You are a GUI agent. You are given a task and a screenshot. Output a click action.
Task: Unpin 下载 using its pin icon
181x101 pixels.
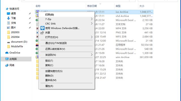[30, 18]
